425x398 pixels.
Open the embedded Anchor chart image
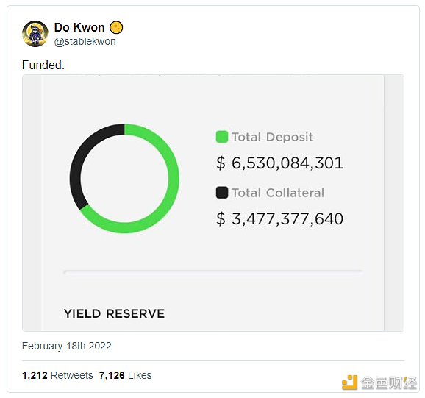coord(213,203)
